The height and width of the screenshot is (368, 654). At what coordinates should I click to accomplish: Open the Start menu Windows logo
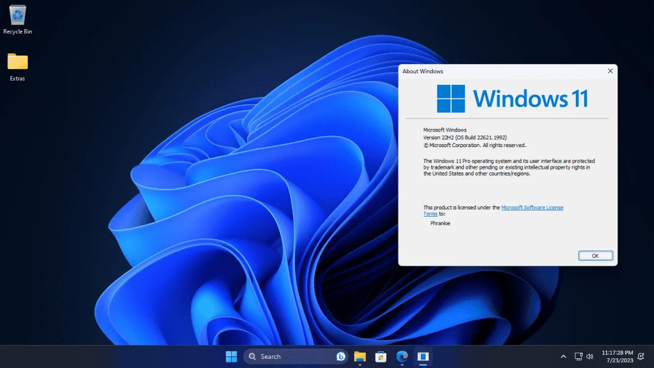(x=231, y=356)
